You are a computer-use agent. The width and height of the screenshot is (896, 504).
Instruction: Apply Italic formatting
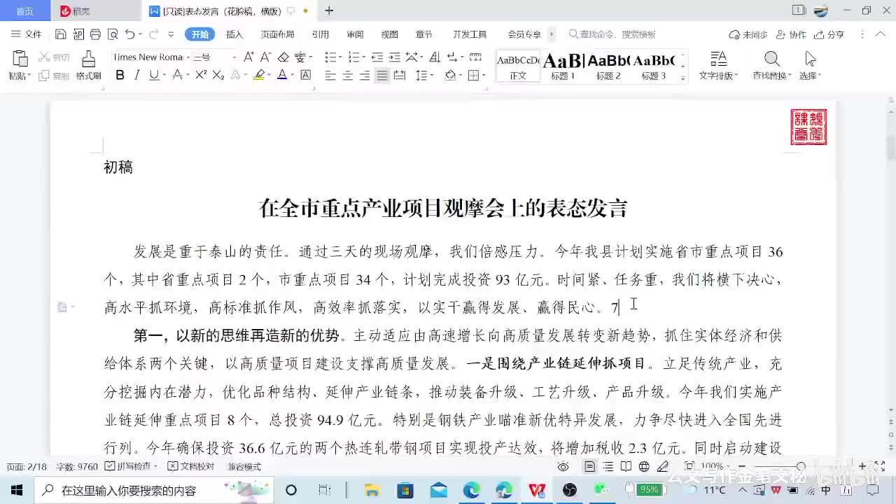coord(136,76)
